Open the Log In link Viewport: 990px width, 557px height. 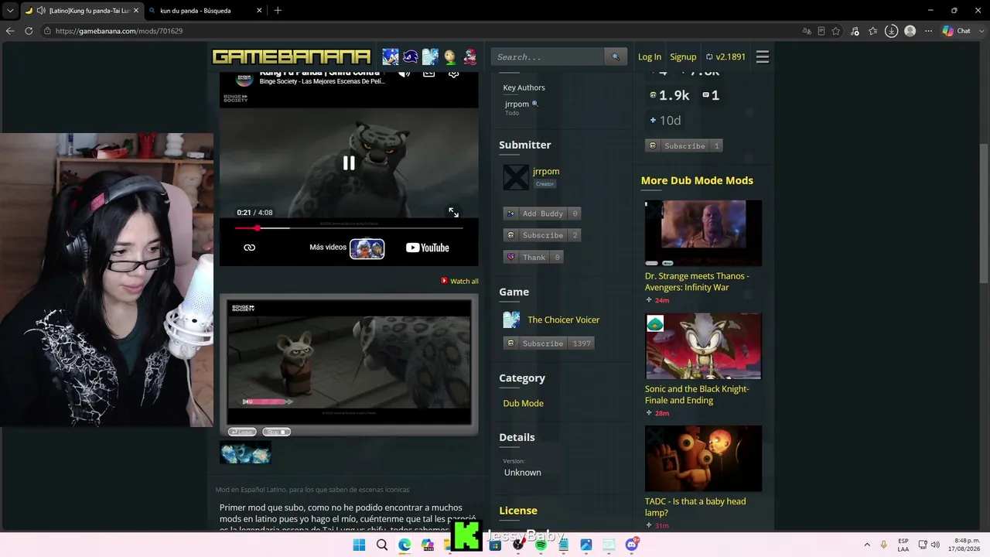point(650,56)
